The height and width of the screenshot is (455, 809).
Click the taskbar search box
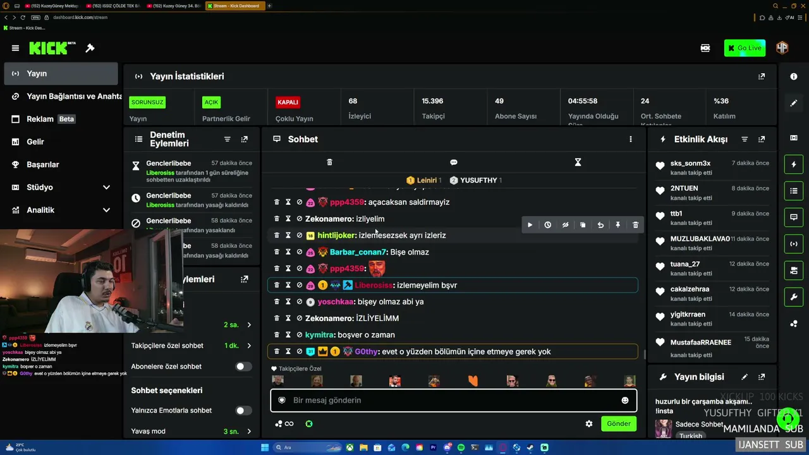click(x=307, y=448)
